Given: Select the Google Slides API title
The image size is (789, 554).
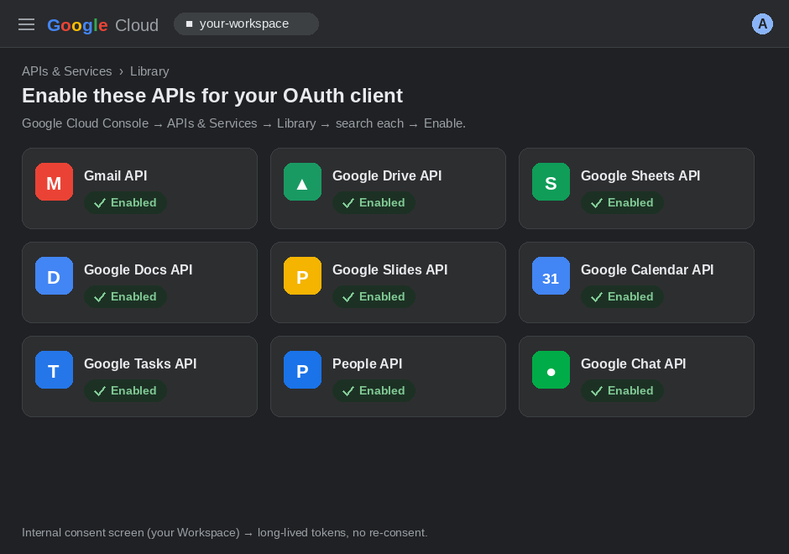Looking at the screenshot, I should coord(390,269).
